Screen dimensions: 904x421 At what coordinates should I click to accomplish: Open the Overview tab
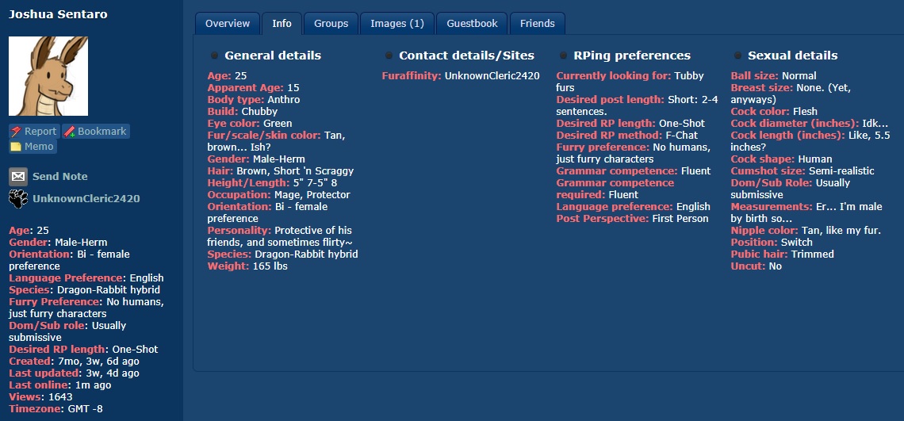tap(228, 24)
